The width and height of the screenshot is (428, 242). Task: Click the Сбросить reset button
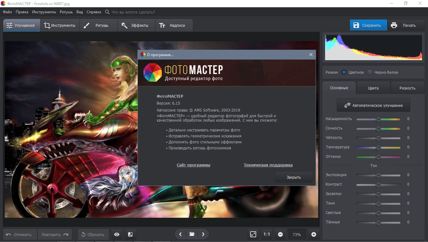(x=93, y=234)
